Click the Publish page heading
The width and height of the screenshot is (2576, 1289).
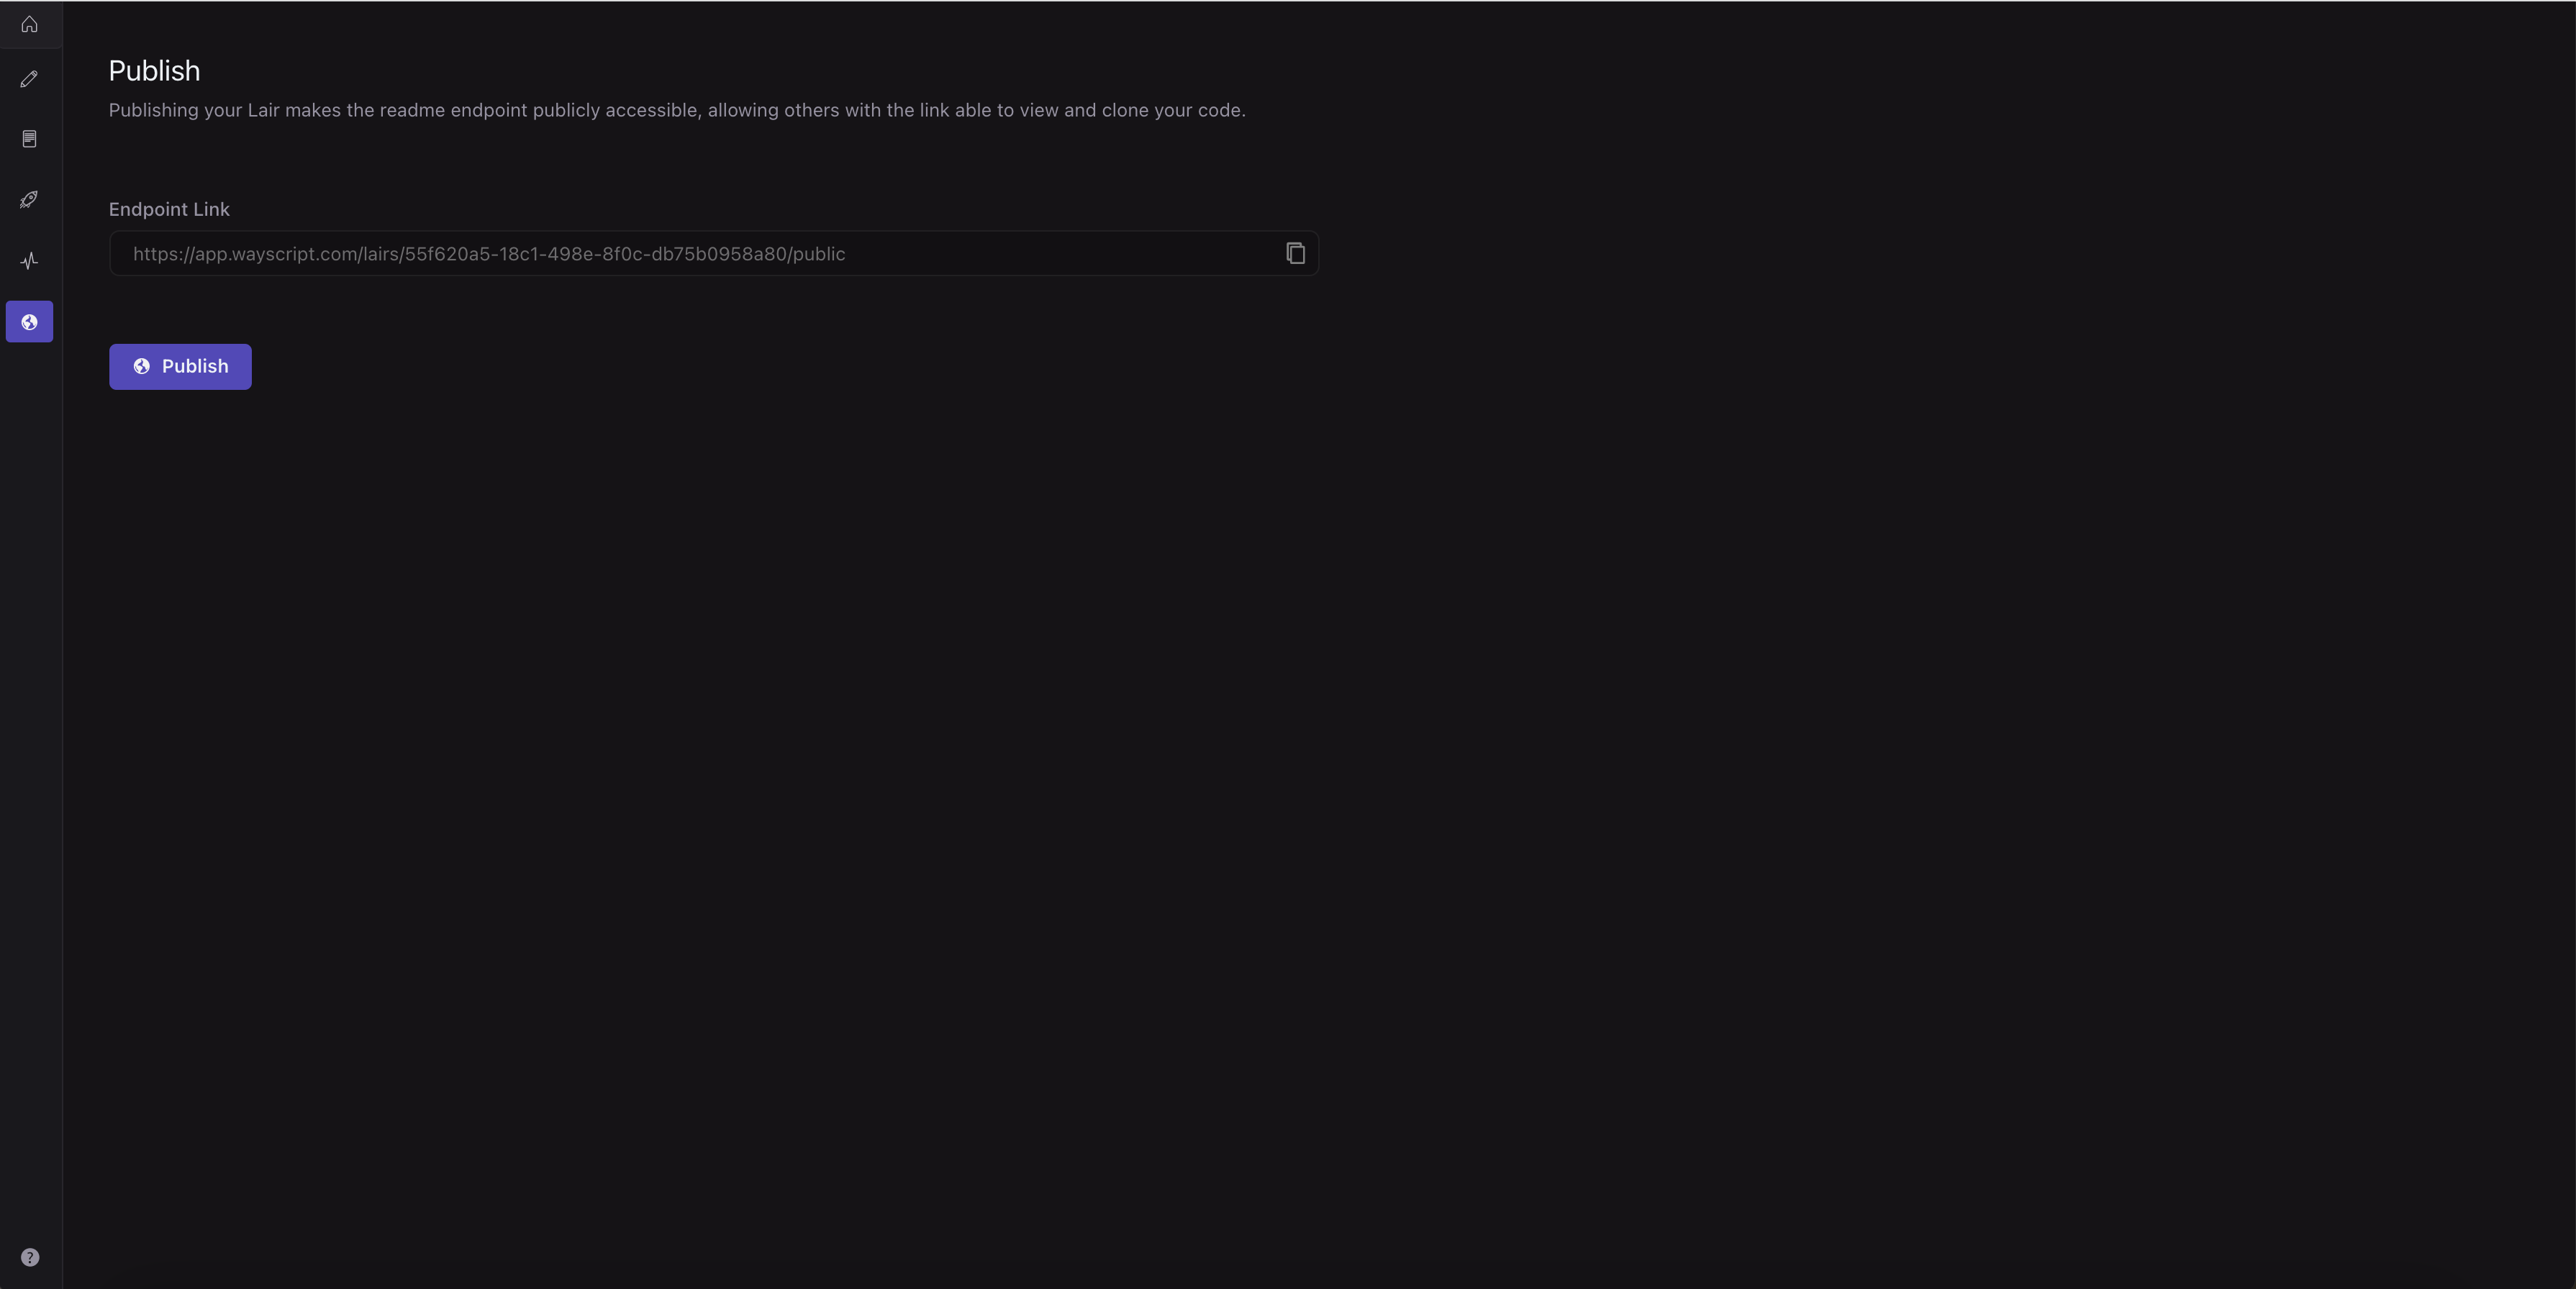(154, 71)
